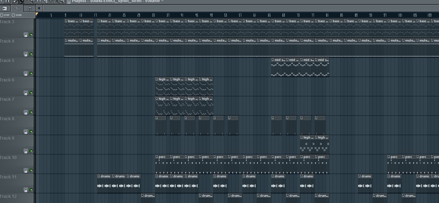Click bar 65 on the timeline ruler
Image resolution: width=439 pixels, height=203 pixels.
pyautogui.click(x=269, y=15)
